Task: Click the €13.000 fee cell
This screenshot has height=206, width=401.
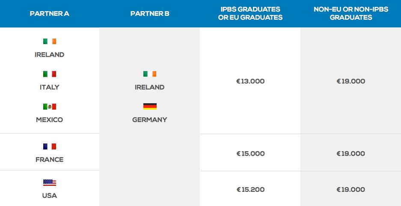Action: [250, 81]
